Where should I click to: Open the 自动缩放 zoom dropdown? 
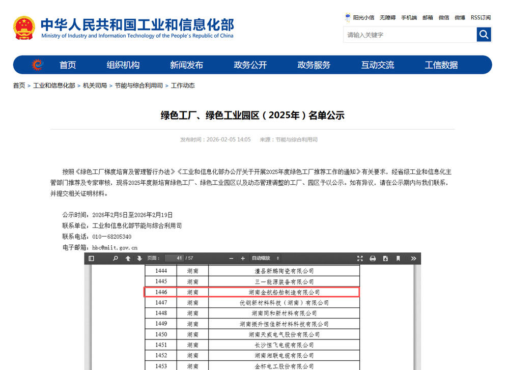click(266, 258)
